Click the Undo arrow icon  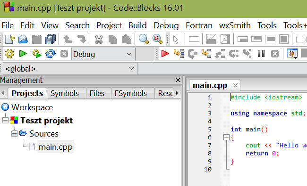(68, 39)
